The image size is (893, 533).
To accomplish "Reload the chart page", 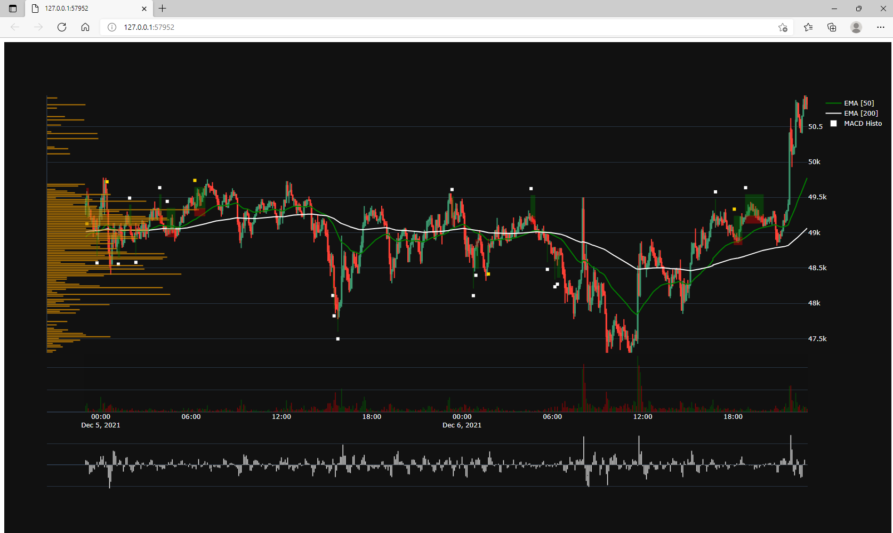I will coord(62,27).
